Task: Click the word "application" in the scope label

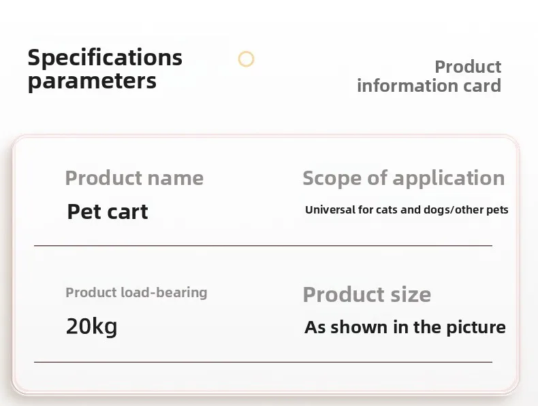Action: 449,178
